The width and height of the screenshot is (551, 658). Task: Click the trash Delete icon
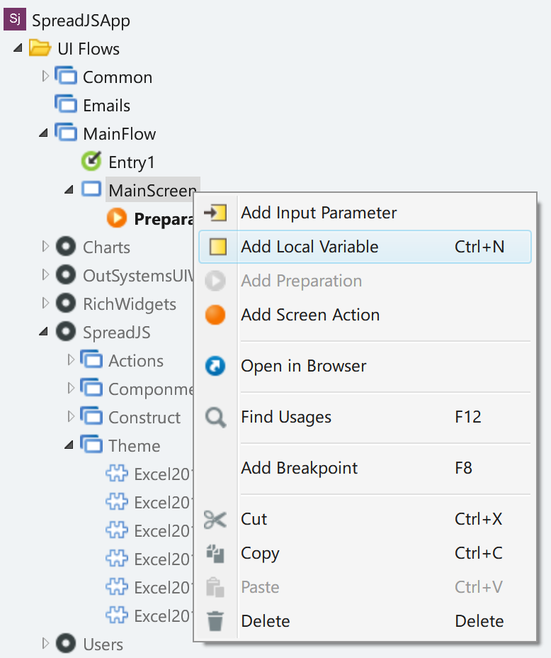pos(215,621)
